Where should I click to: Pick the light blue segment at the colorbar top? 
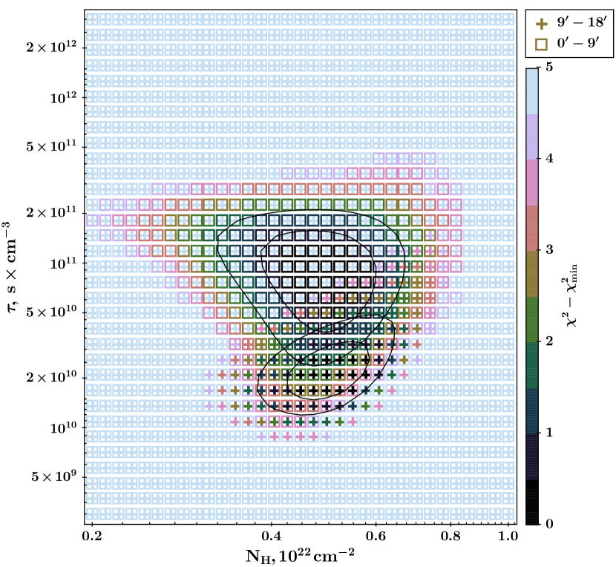pyautogui.click(x=533, y=91)
